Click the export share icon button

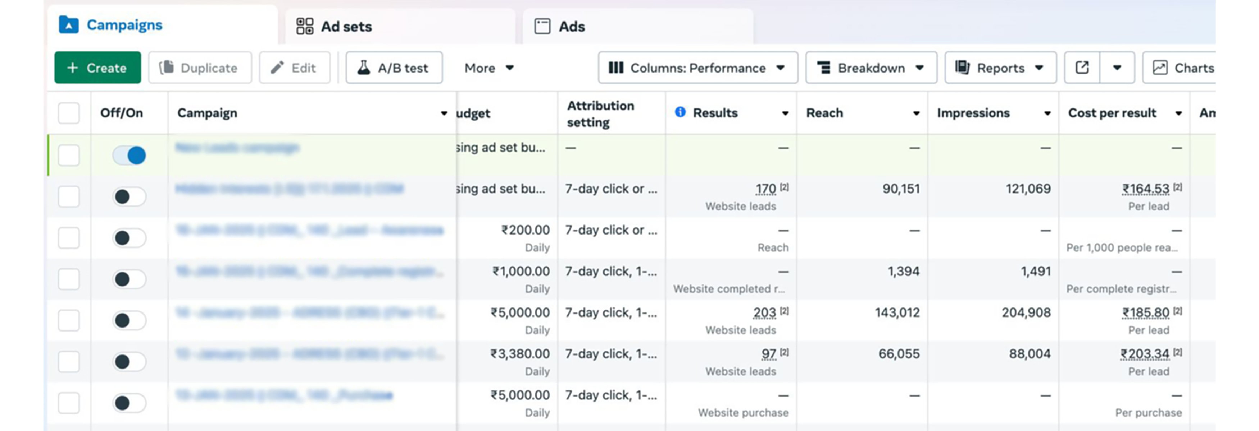tap(1082, 68)
